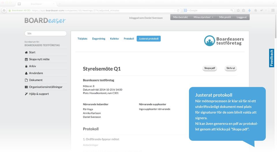Switch to the Tid/plats tab

point(82,39)
